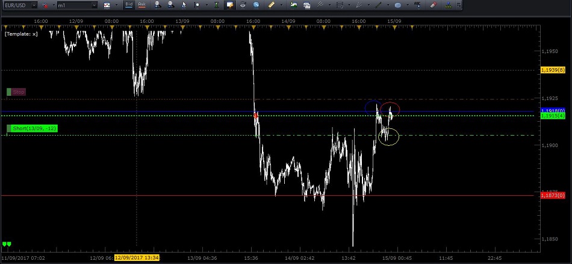Click the highlighted 12/09/2017 13:34 time marker
Image resolution: width=572 pixels, height=264 pixels.
pyautogui.click(x=138, y=257)
